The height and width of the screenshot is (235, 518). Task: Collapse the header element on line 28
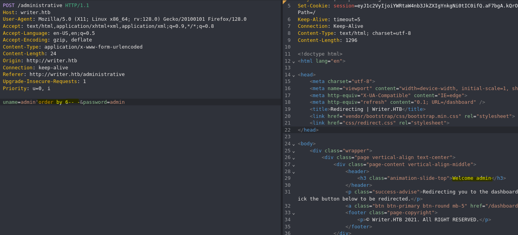coord(293,172)
